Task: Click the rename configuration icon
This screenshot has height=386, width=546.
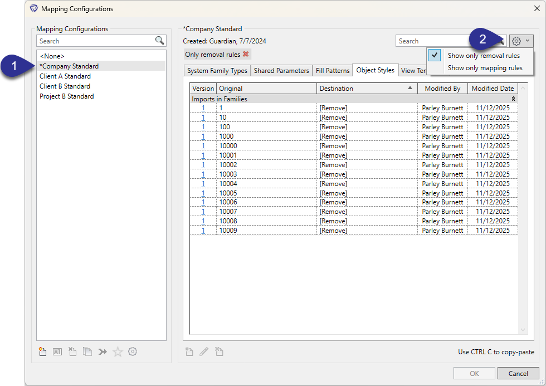Action: coord(57,352)
